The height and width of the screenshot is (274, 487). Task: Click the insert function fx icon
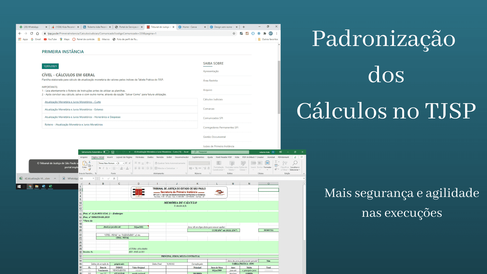(x=114, y=178)
